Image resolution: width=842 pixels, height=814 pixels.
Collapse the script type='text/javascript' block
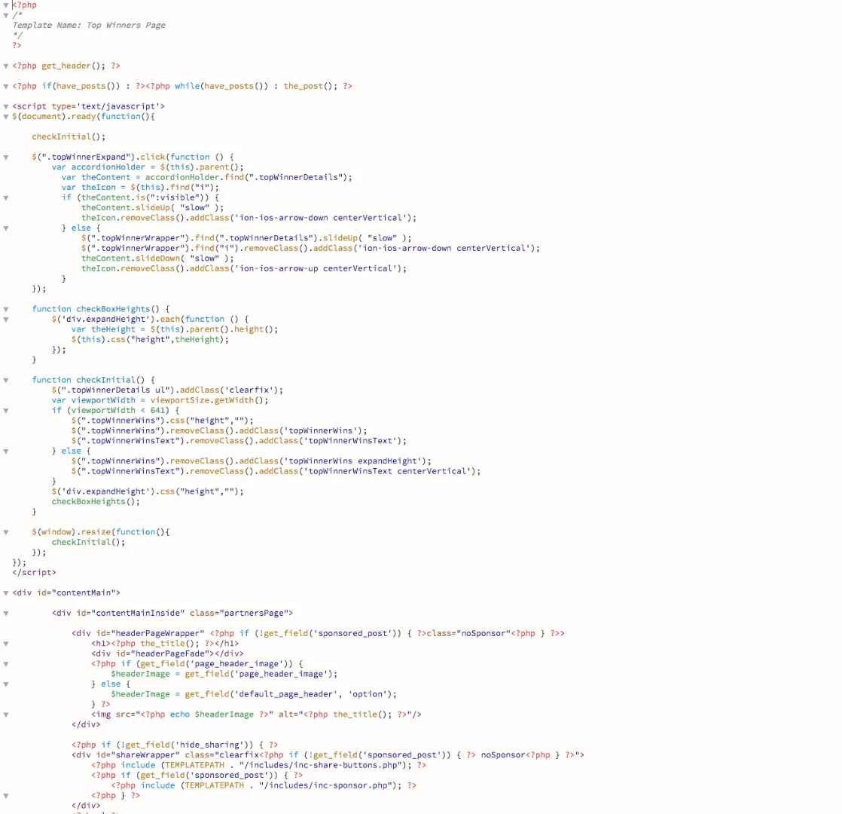(x=6, y=106)
